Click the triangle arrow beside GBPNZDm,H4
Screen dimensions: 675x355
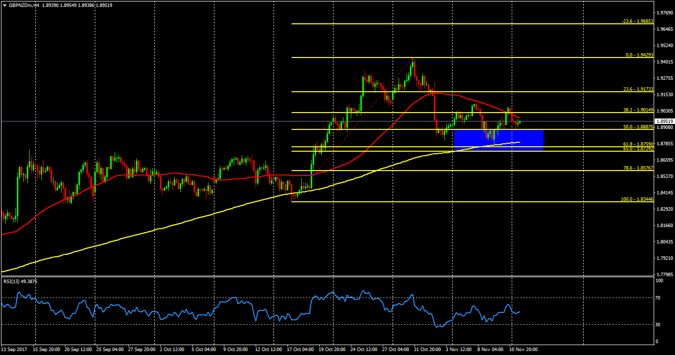click(x=5, y=4)
